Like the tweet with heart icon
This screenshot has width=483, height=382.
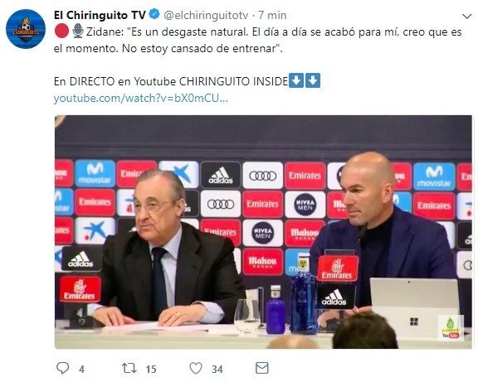[196, 368]
